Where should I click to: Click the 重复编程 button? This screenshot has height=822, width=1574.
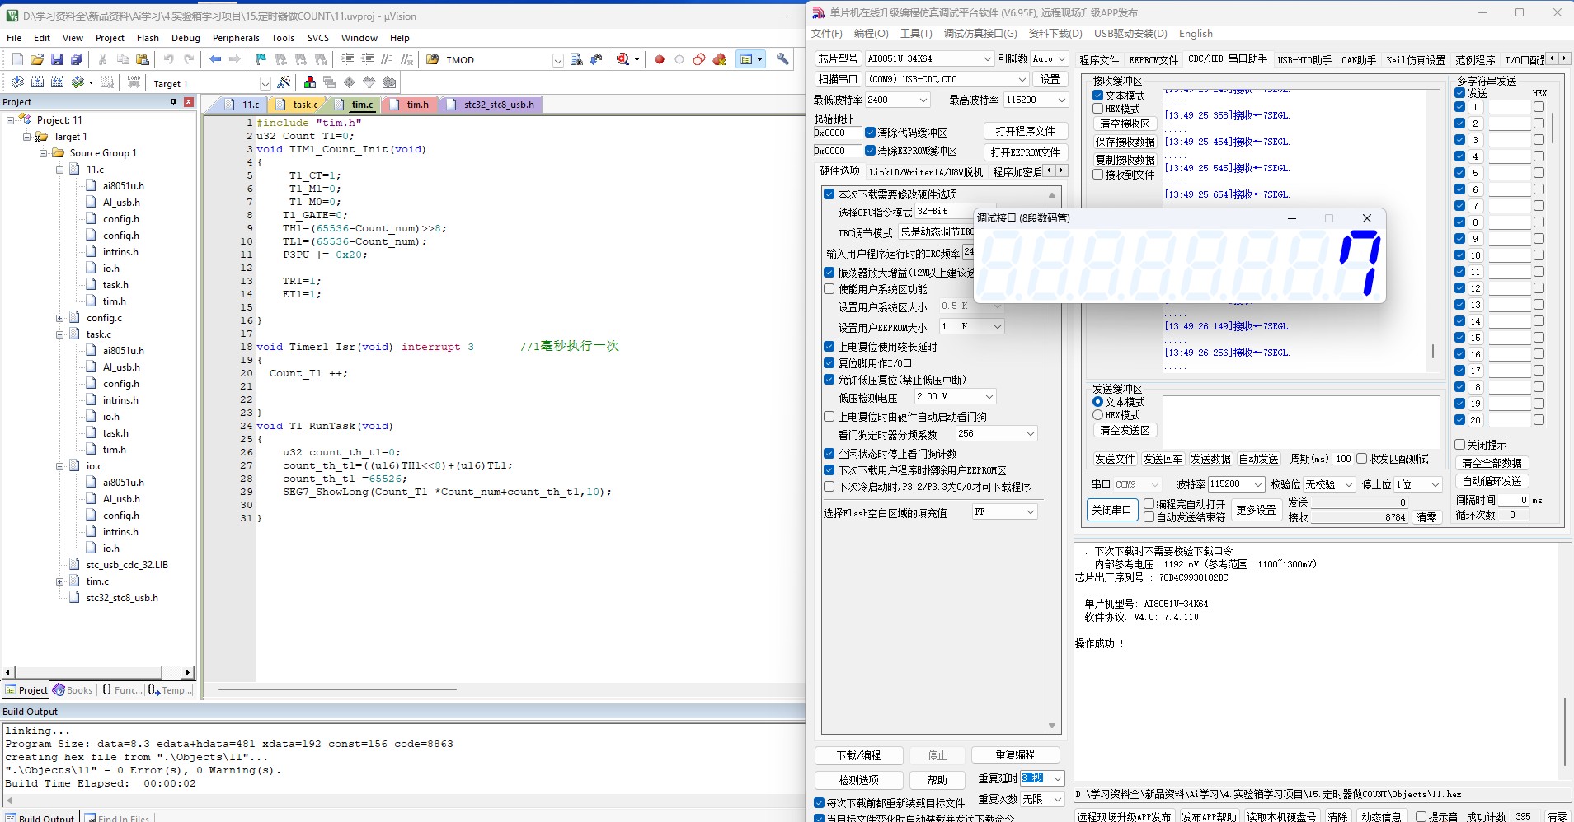pos(1015,755)
